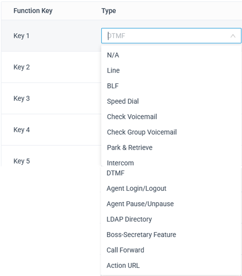
Task: Choose LDAP Directory option
Action: point(129,220)
